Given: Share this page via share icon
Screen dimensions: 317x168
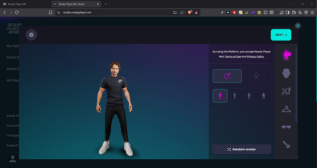Looking at the screenshot, I should point(182,12).
